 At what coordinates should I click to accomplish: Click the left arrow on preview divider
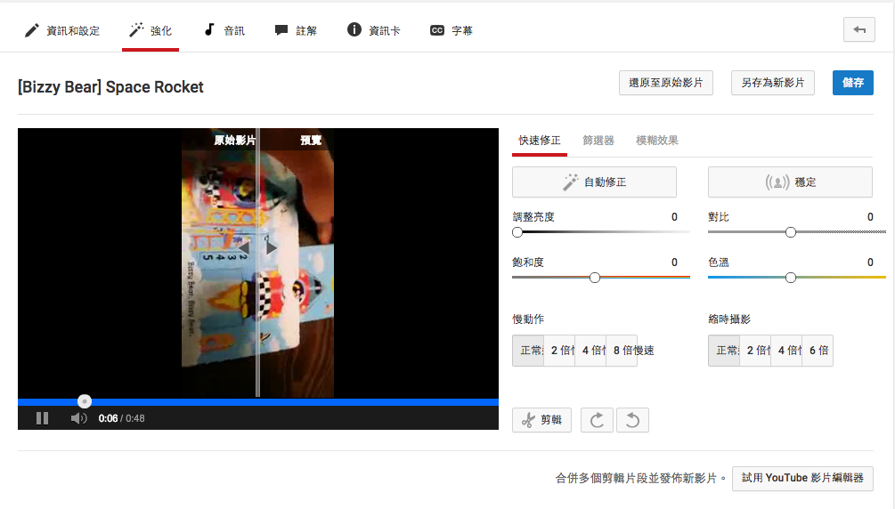[244, 248]
